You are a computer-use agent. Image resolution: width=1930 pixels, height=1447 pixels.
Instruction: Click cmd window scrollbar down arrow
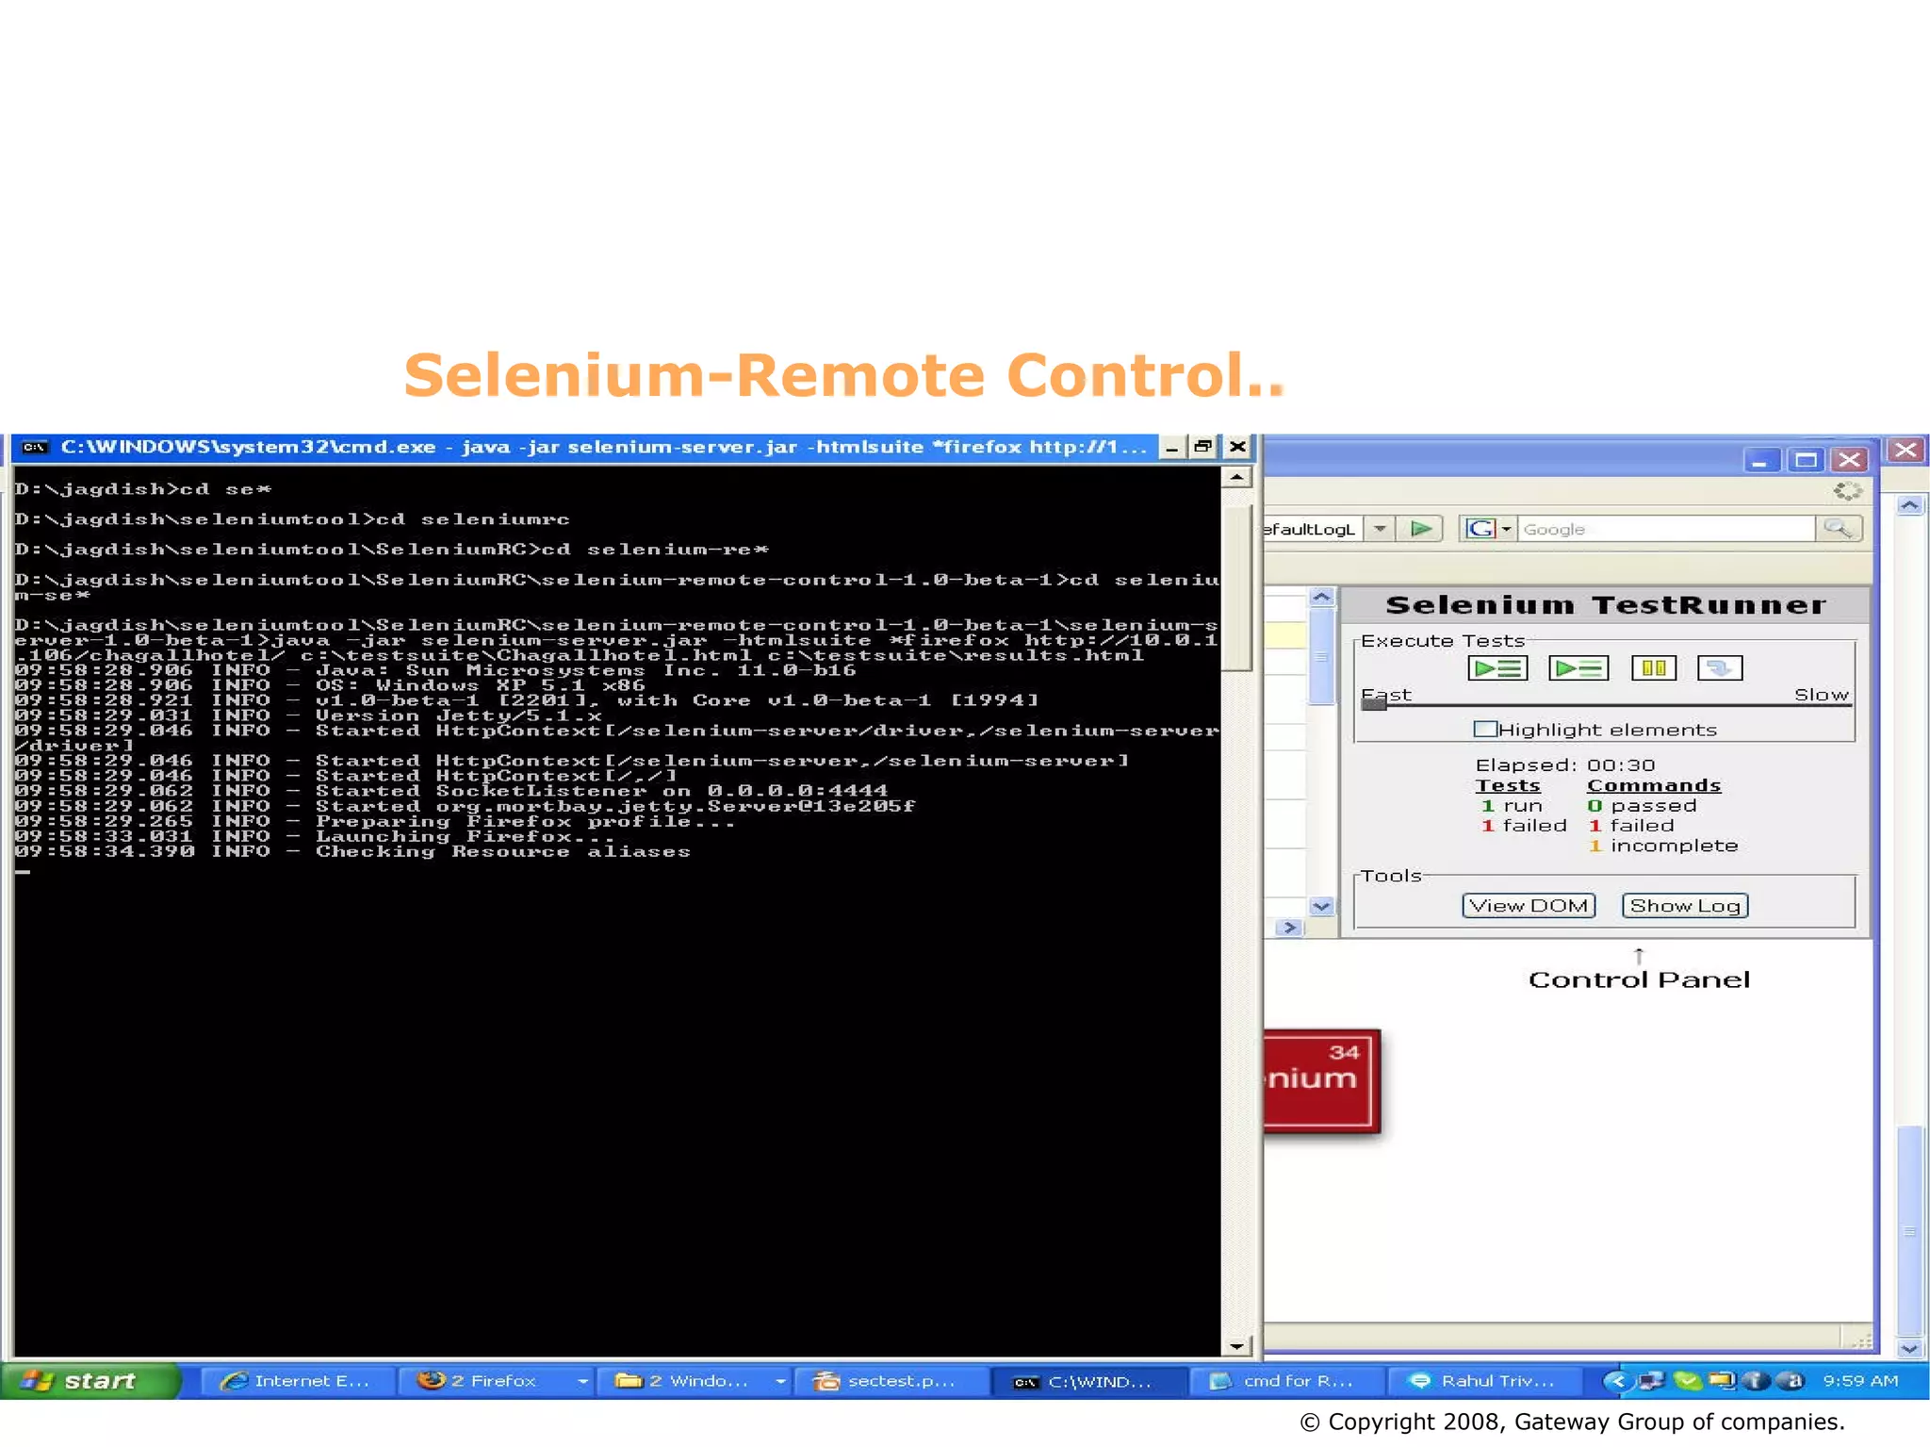(1236, 1346)
